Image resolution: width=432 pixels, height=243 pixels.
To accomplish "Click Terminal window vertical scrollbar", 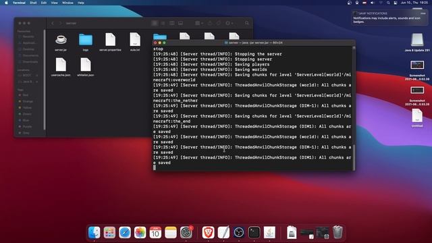I will tap(354, 157).
